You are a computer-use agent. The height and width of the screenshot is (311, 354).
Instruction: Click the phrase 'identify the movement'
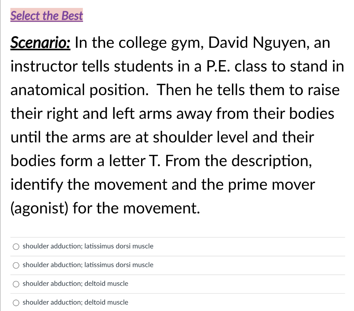[x=89, y=185]
